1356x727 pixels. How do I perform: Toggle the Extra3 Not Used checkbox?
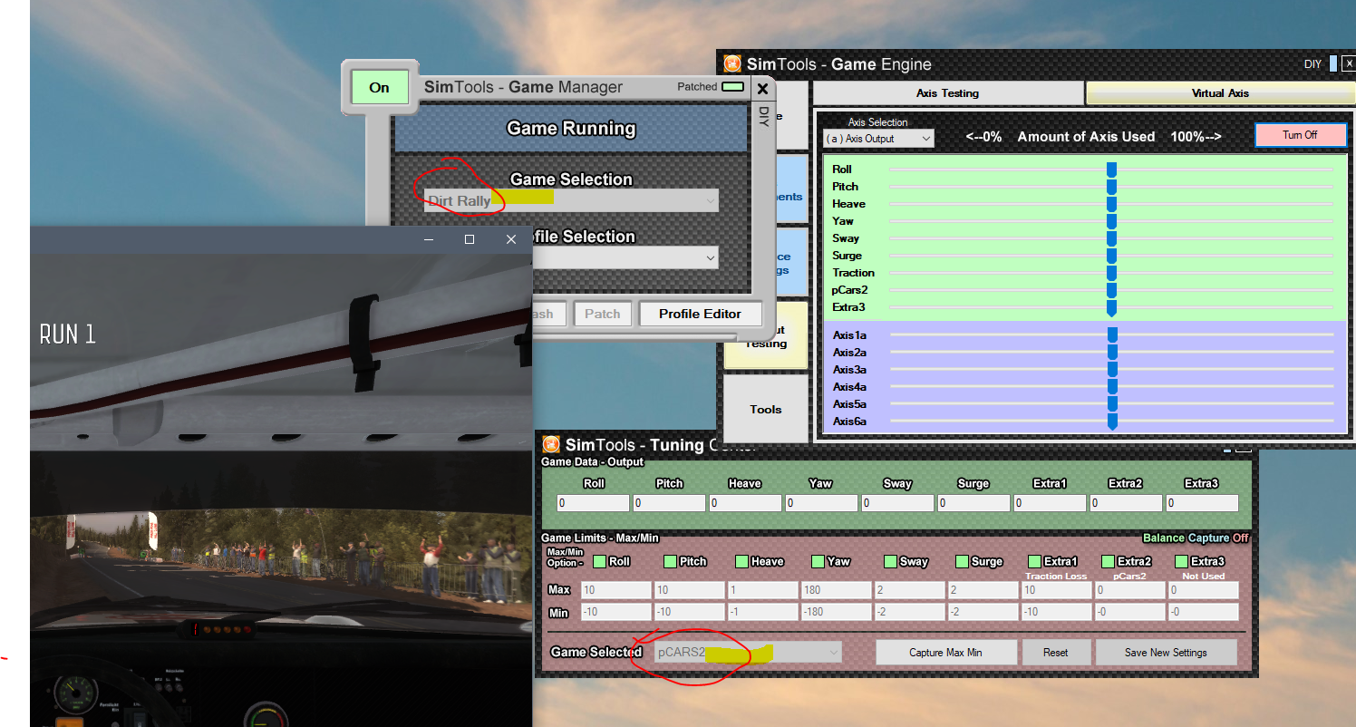pyautogui.click(x=1181, y=561)
